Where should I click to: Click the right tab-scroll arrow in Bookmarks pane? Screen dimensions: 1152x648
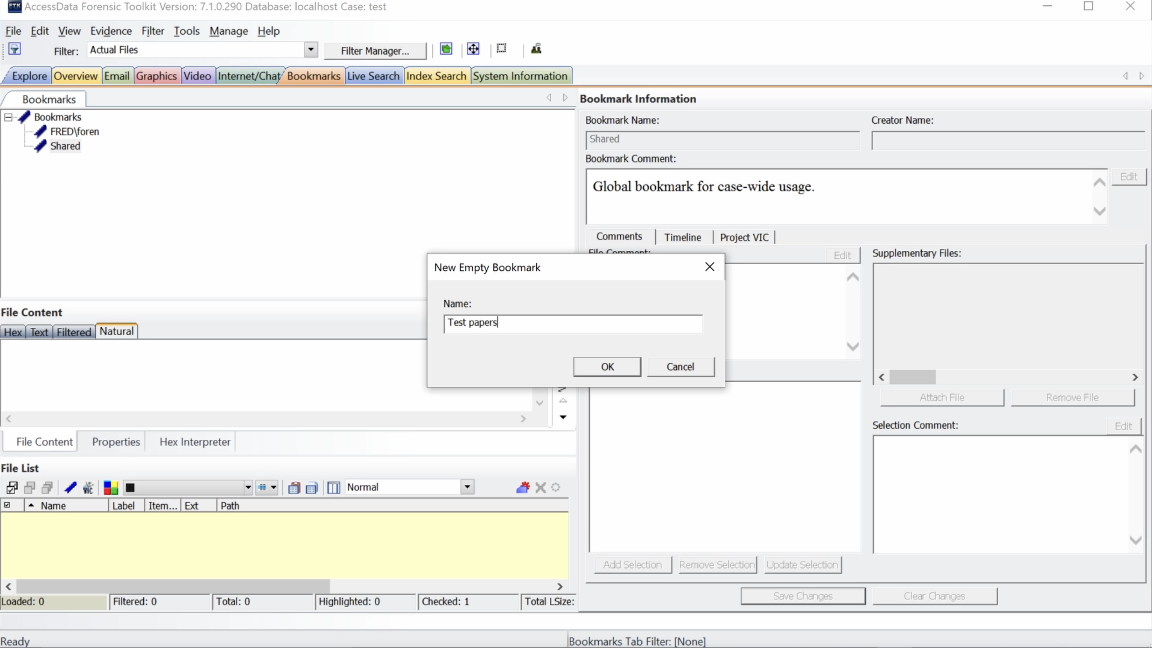click(565, 97)
